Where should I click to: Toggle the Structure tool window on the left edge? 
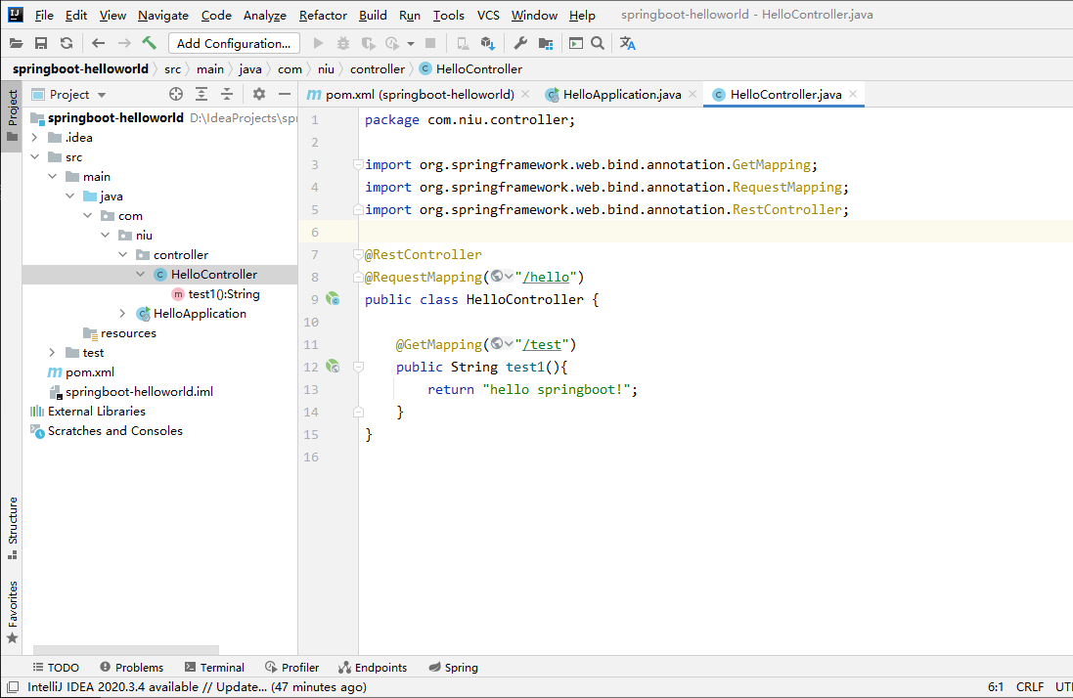click(13, 527)
